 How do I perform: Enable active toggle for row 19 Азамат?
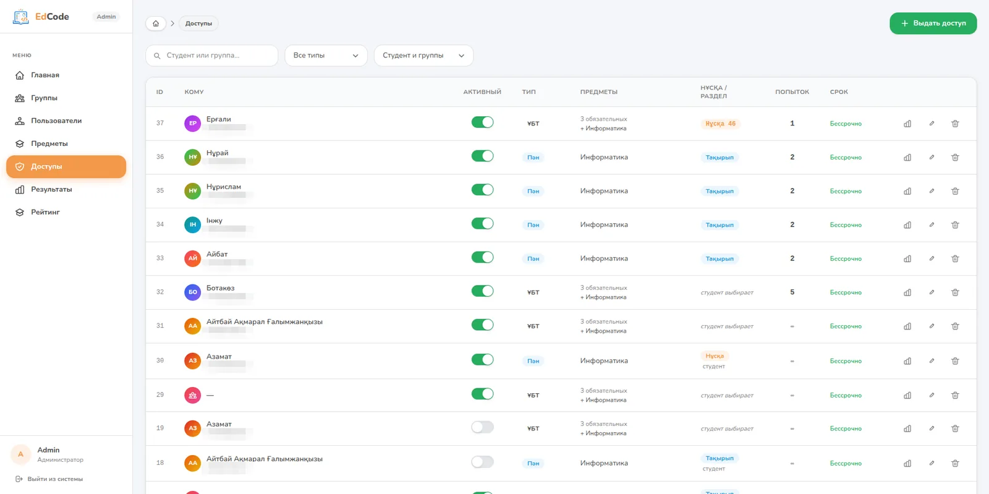[x=482, y=427]
